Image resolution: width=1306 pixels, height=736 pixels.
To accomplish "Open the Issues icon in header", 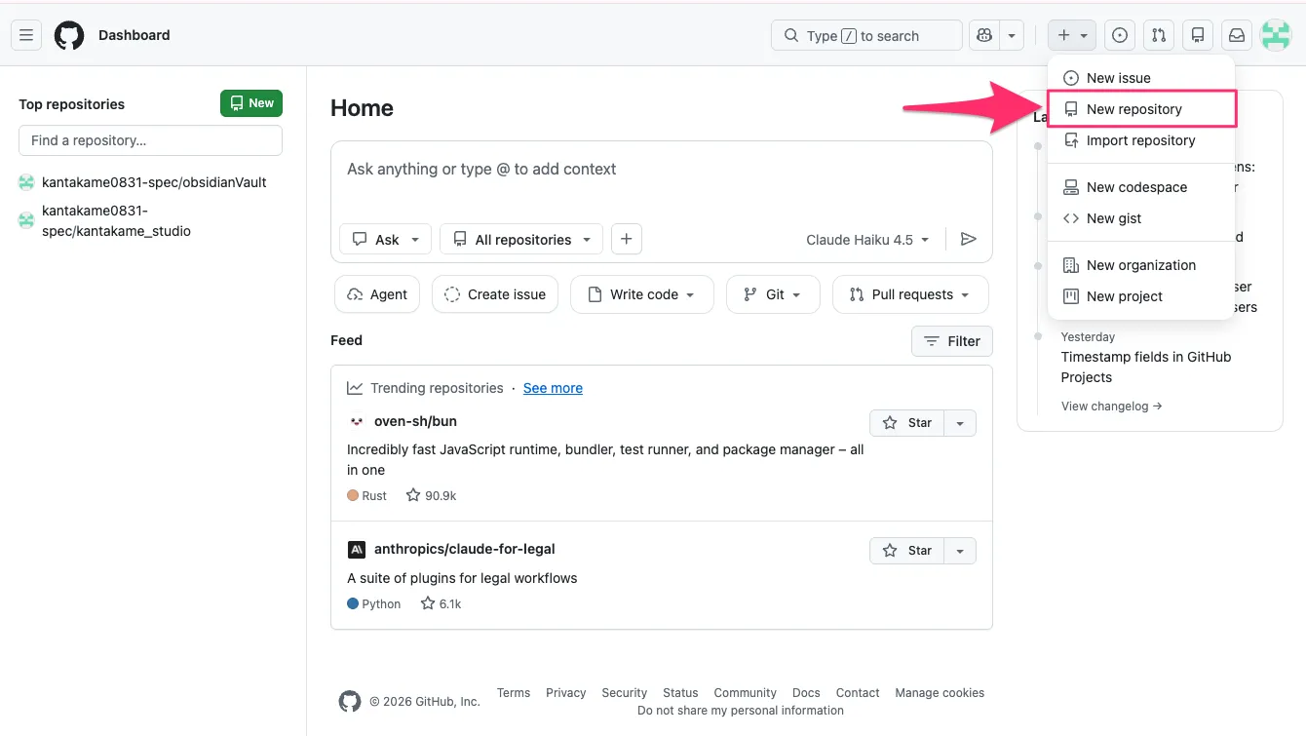I will (x=1120, y=36).
